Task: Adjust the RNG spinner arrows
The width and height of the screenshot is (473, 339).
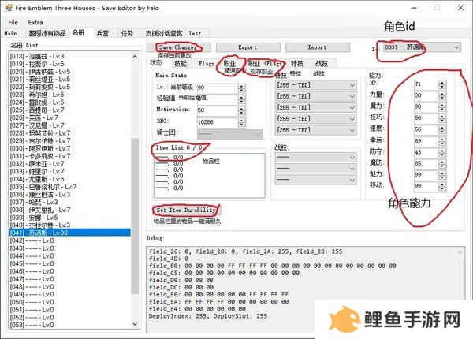Action: click(x=241, y=122)
